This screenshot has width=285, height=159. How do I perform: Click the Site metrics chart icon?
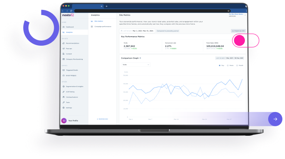point(92,21)
